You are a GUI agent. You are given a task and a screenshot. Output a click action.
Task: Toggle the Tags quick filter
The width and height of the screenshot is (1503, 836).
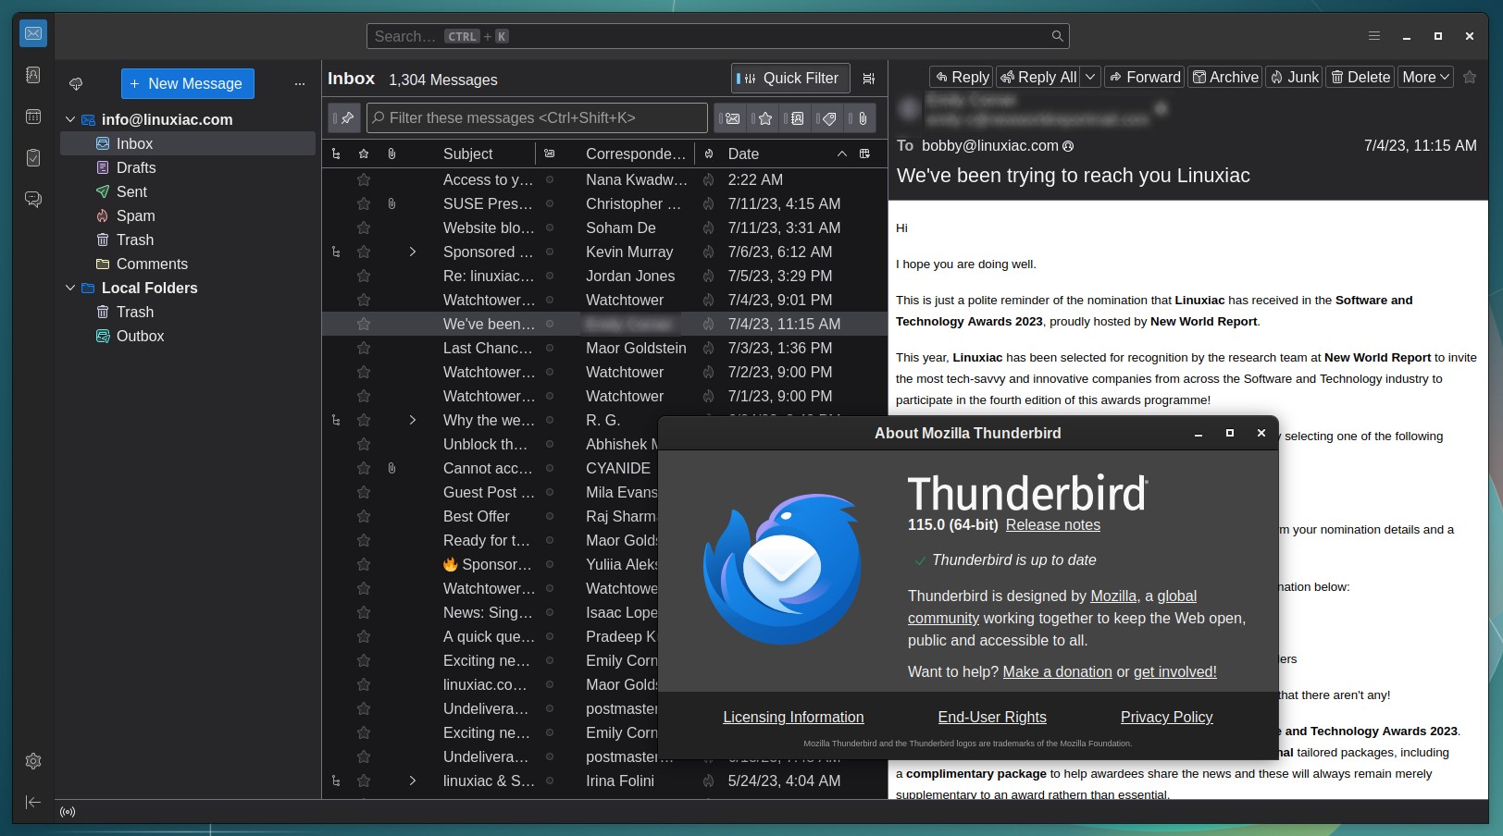(x=827, y=117)
